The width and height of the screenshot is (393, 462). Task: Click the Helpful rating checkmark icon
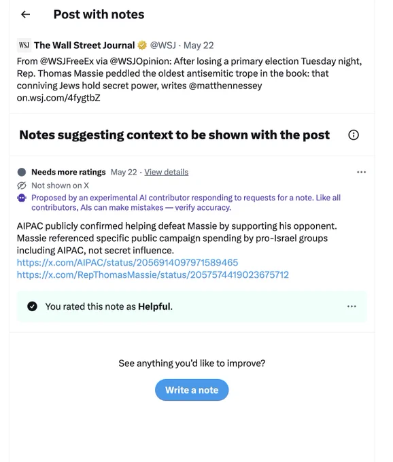coord(32,306)
